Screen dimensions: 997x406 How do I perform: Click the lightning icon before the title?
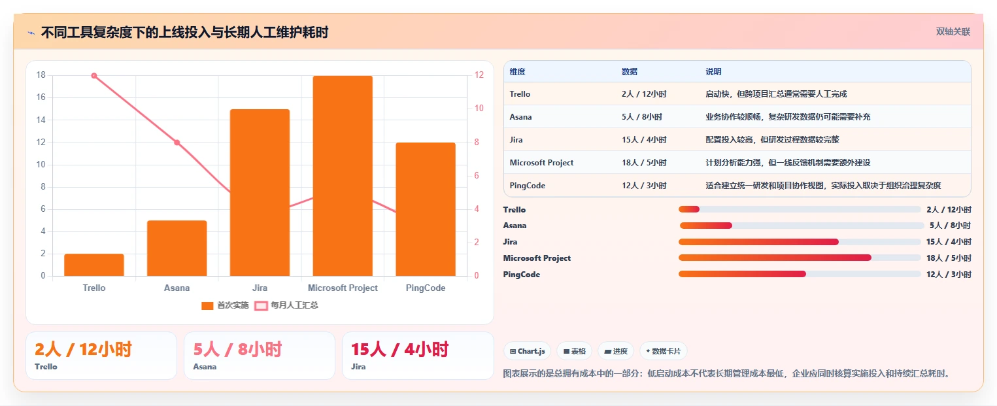pyautogui.click(x=31, y=32)
